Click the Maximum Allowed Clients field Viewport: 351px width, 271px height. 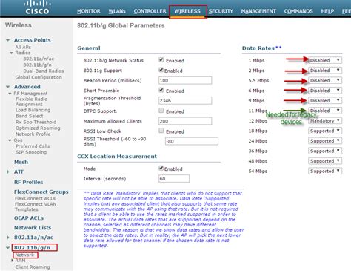click(x=185, y=121)
